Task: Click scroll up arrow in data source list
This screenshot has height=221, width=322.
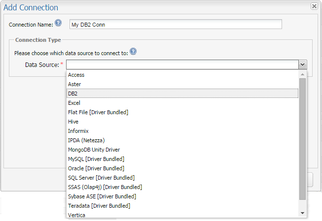Action: pos(303,74)
